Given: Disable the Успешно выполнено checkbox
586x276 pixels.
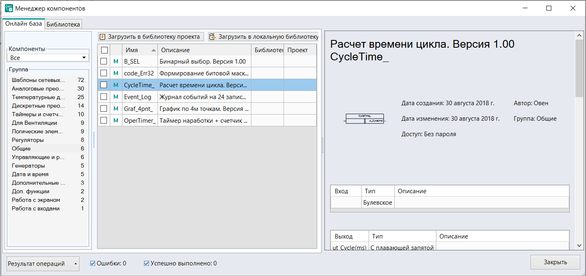Looking at the screenshot, I should [x=146, y=263].
